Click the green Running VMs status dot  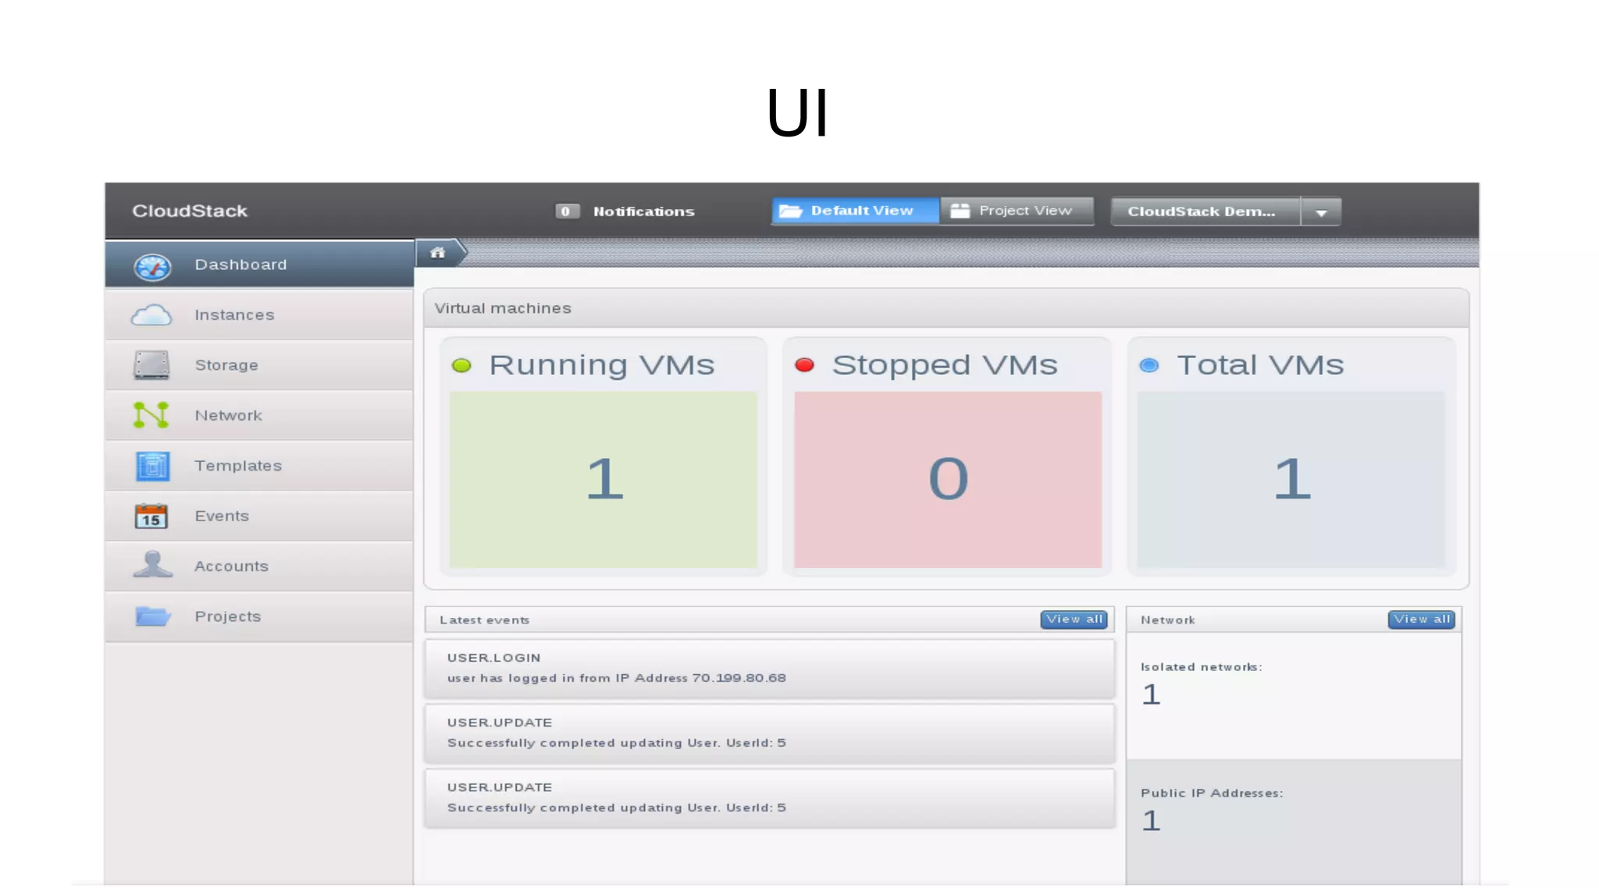click(461, 365)
